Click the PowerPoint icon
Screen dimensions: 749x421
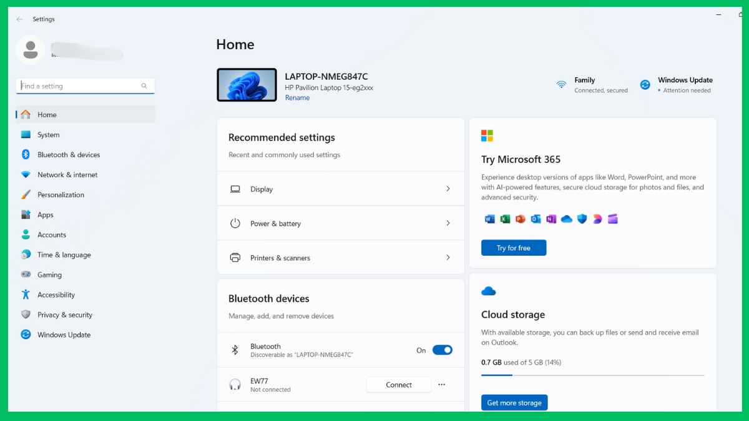click(520, 219)
